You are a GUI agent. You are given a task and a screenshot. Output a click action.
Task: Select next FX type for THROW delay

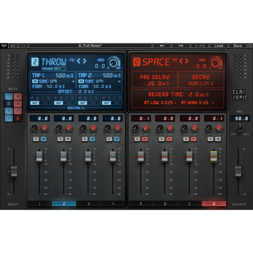tap(85, 61)
